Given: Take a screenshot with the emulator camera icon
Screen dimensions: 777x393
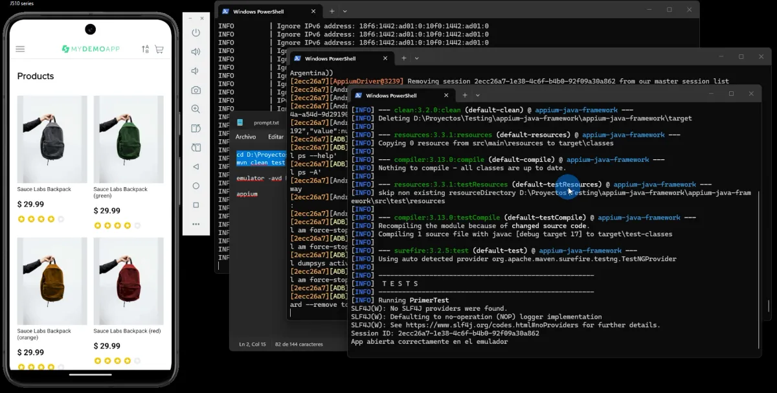Looking at the screenshot, I should click(196, 90).
